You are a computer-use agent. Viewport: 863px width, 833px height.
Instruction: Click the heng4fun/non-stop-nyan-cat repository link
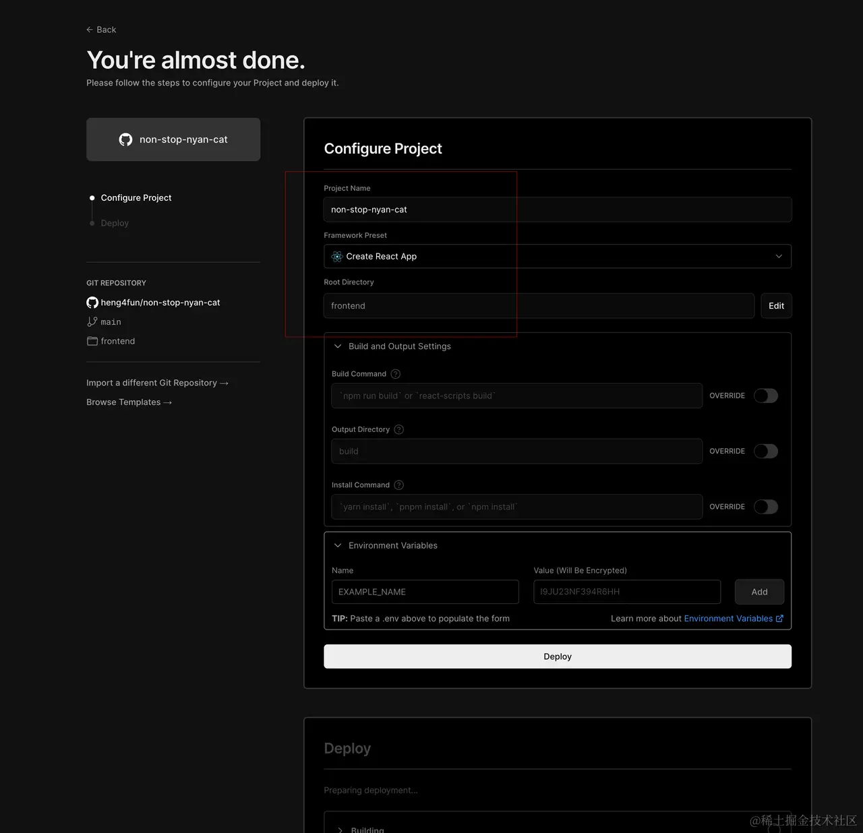[160, 303]
